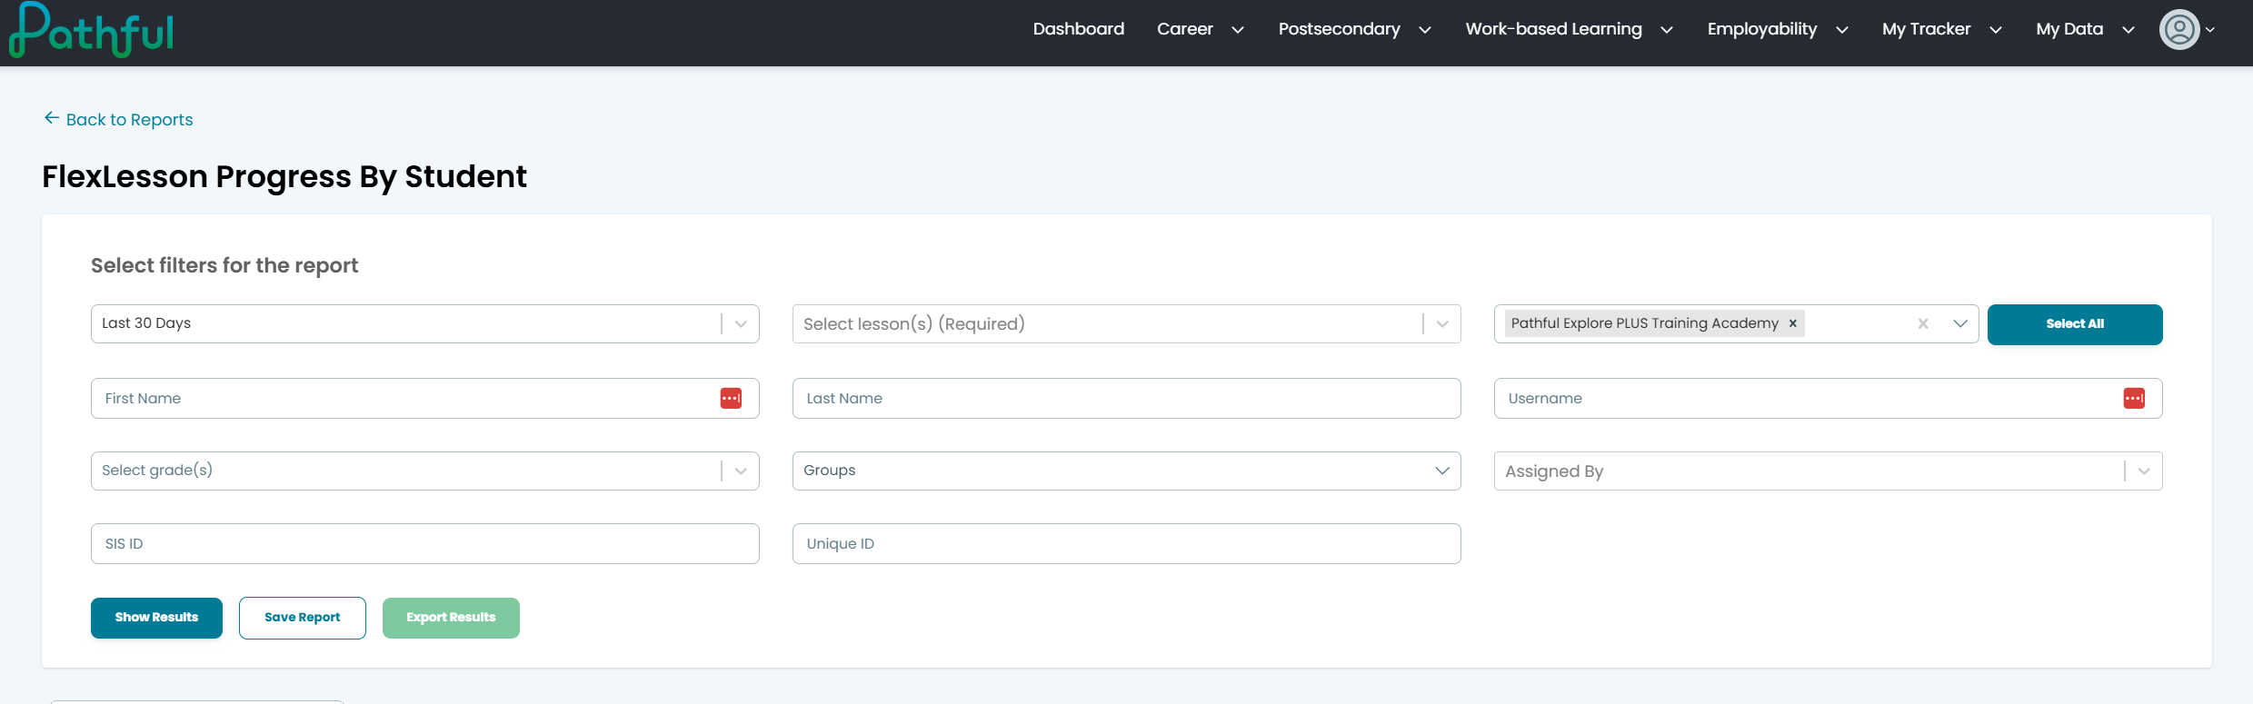Click the FlexLesson Progress By Student heading

point(284,176)
